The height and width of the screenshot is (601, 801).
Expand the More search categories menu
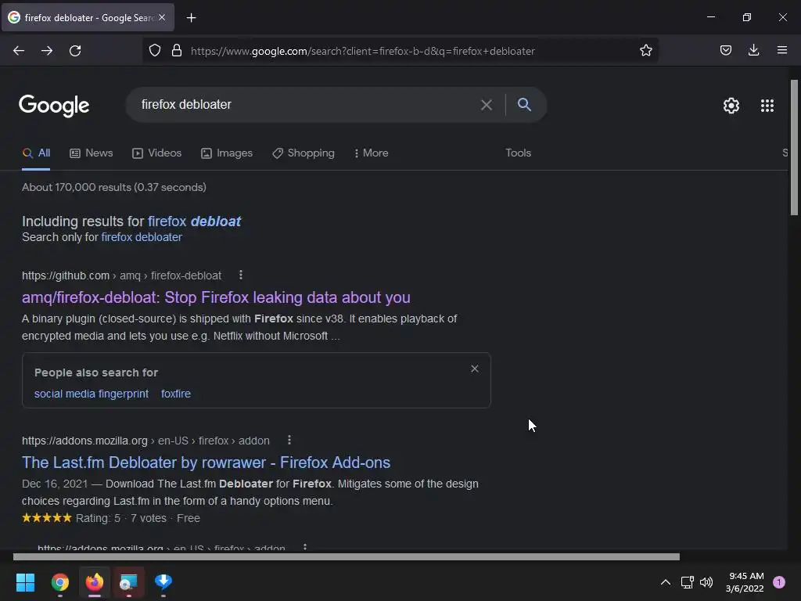[x=371, y=153]
